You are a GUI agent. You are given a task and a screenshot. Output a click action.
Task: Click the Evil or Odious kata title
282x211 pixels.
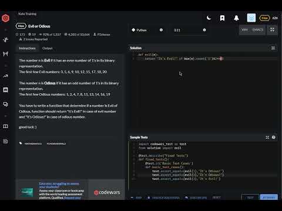[39, 26]
